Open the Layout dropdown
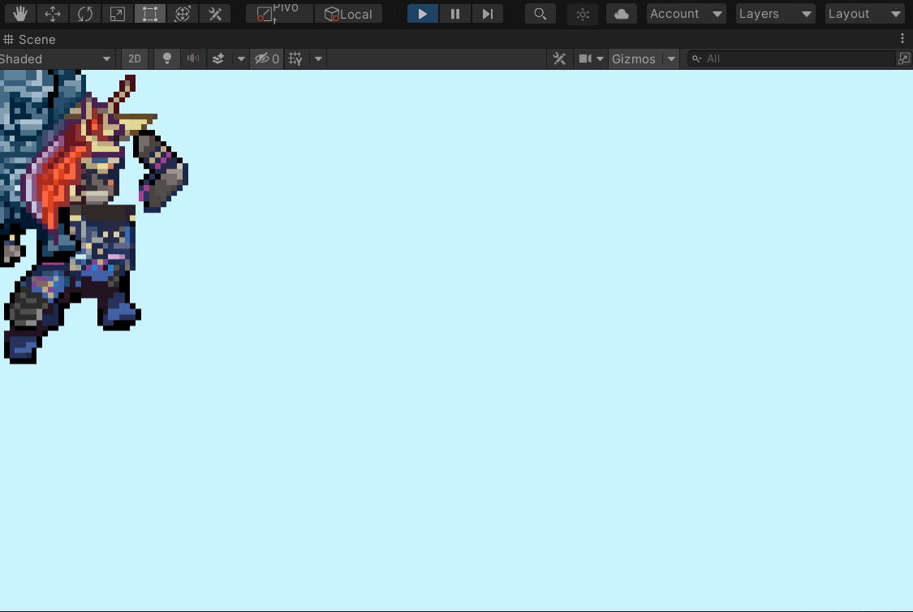Image resolution: width=913 pixels, height=612 pixels. click(864, 14)
